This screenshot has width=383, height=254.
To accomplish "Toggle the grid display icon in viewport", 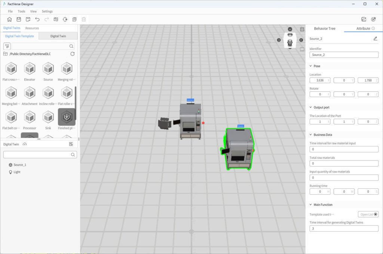I will click(302, 49).
